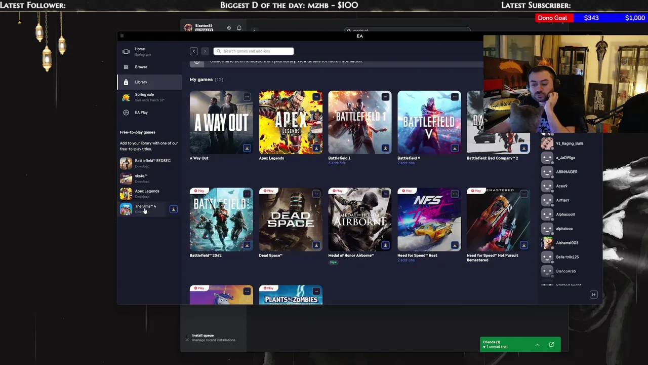Image resolution: width=648 pixels, height=365 pixels.
Task: Open Battlefield 1 game cover
Action: coord(360,122)
